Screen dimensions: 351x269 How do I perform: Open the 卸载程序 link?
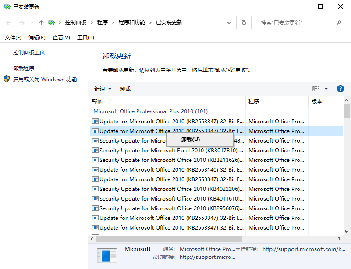coord(24,68)
